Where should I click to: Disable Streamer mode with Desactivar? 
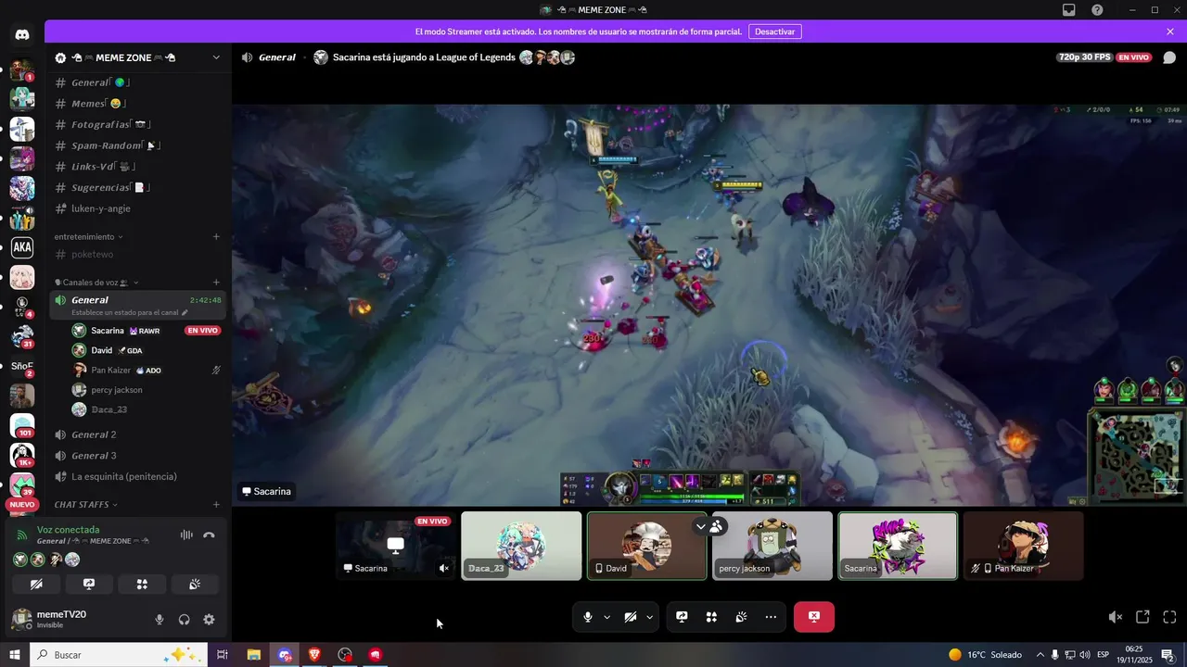(x=774, y=31)
